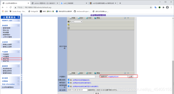This screenshot has height=94, width=174.
Task: Reload the current page
Action: [11, 8]
